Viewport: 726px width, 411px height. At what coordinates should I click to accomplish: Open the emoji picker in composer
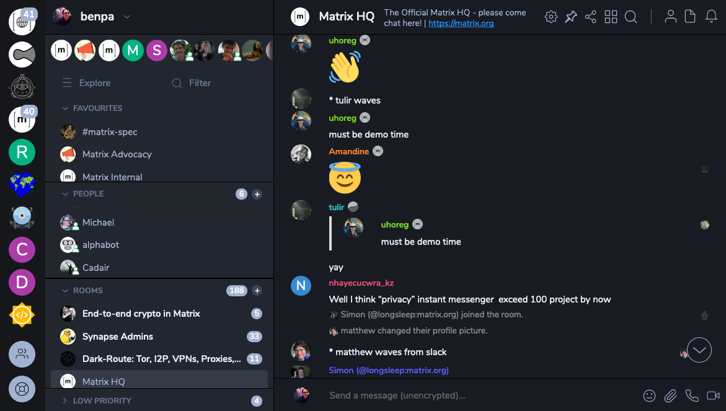(x=649, y=396)
